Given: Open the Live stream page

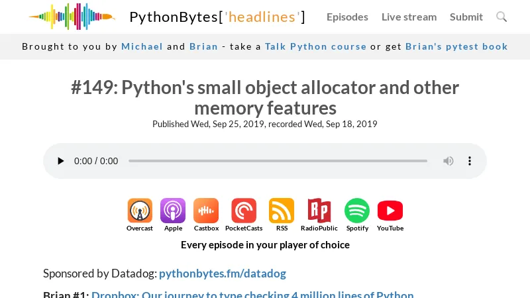Looking at the screenshot, I should pyautogui.click(x=409, y=17).
